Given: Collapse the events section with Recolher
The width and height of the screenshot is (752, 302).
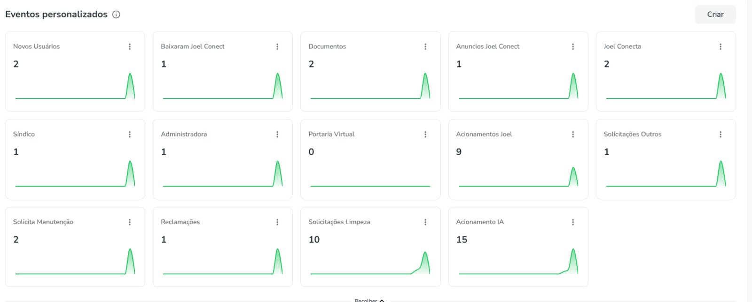Looking at the screenshot, I should [x=369, y=300].
